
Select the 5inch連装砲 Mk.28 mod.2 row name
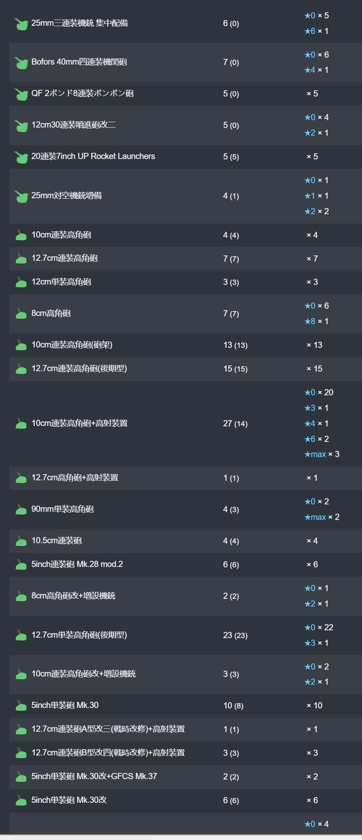[x=77, y=564]
